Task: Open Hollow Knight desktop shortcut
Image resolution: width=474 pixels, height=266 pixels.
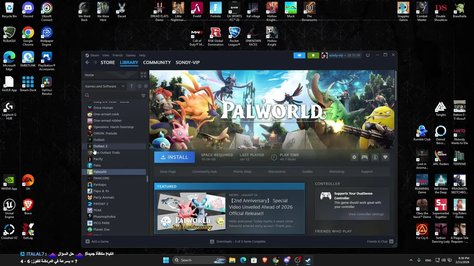Action: [272, 37]
